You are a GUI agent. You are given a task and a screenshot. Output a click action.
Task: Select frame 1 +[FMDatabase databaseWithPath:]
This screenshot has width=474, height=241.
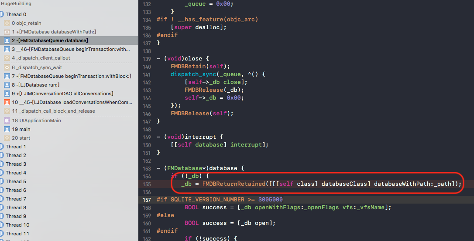click(x=69, y=32)
